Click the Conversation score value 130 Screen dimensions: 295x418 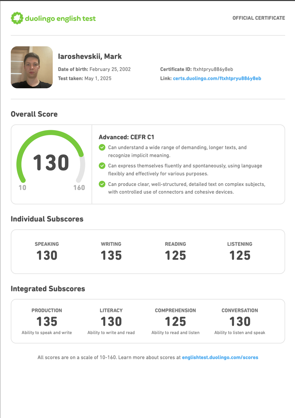[x=240, y=322]
